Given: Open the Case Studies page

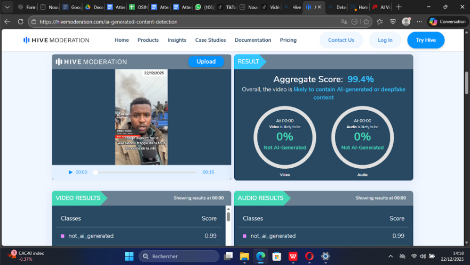Looking at the screenshot, I should (x=210, y=40).
